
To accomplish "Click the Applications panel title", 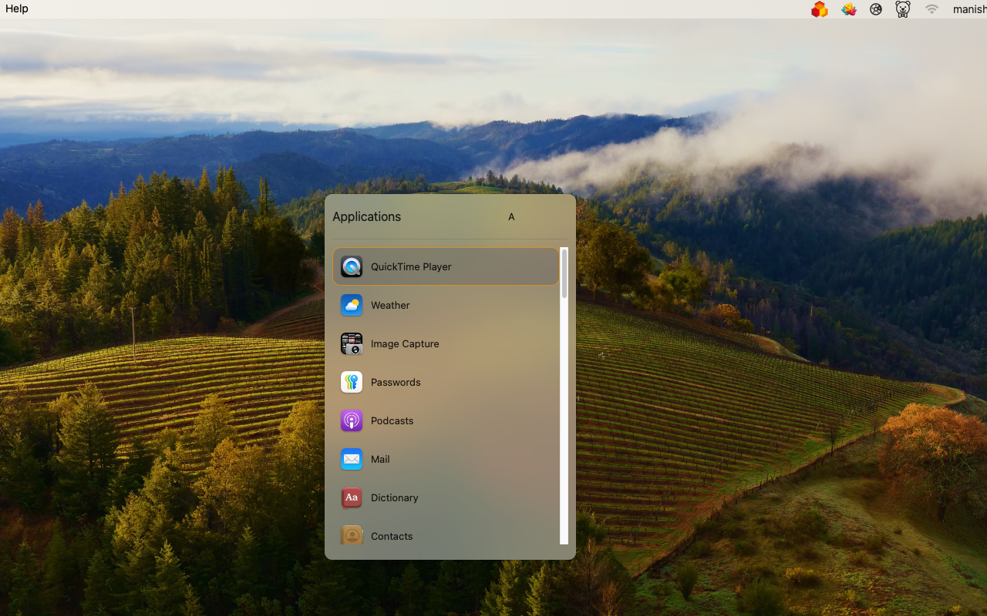I will [x=366, y=216].
